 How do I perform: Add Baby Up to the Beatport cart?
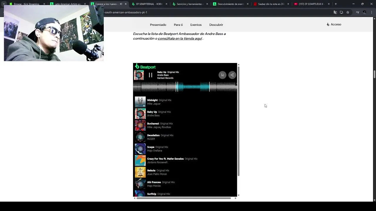(x=222, y=75)
